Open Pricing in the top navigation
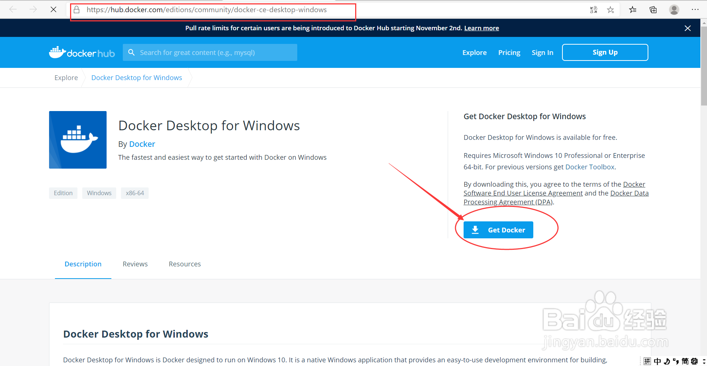 pyautogui.click(x=509, y=52)
